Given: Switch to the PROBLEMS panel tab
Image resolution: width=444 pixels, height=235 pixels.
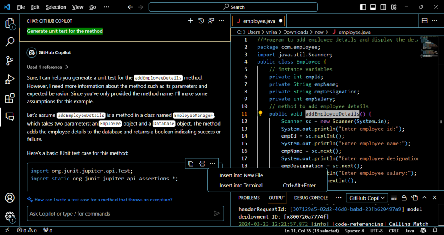Looking at the screenshot, I should pos(249,198).
